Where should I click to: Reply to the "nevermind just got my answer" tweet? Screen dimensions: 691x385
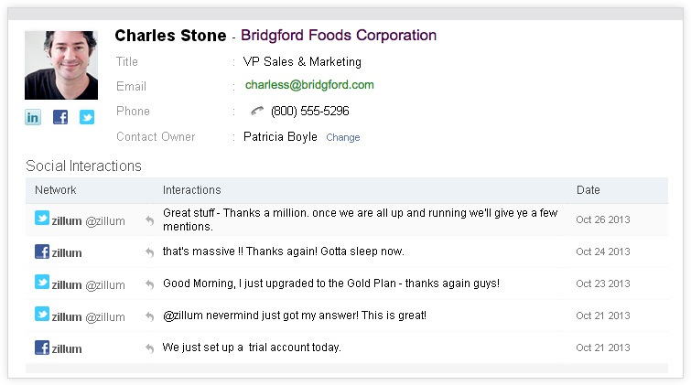pyautogui.click(x=149, y=316)
